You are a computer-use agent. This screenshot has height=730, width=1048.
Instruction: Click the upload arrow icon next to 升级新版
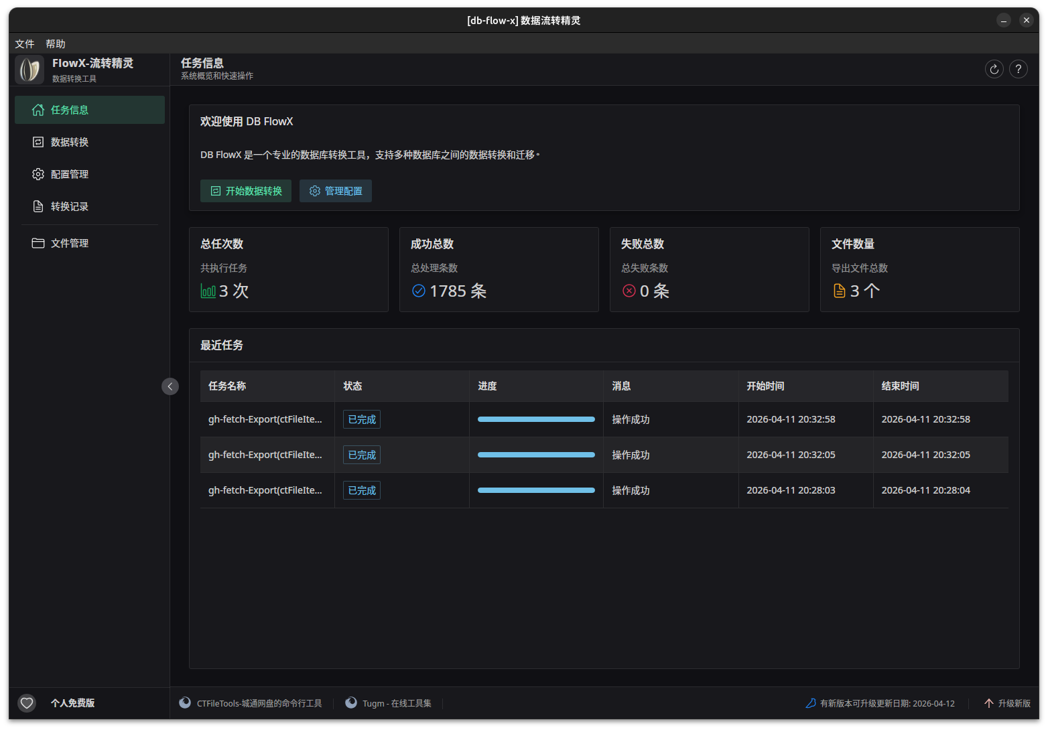point(989,703)
